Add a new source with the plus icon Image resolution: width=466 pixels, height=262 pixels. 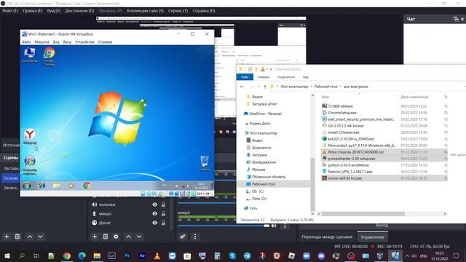click(95, 237)
